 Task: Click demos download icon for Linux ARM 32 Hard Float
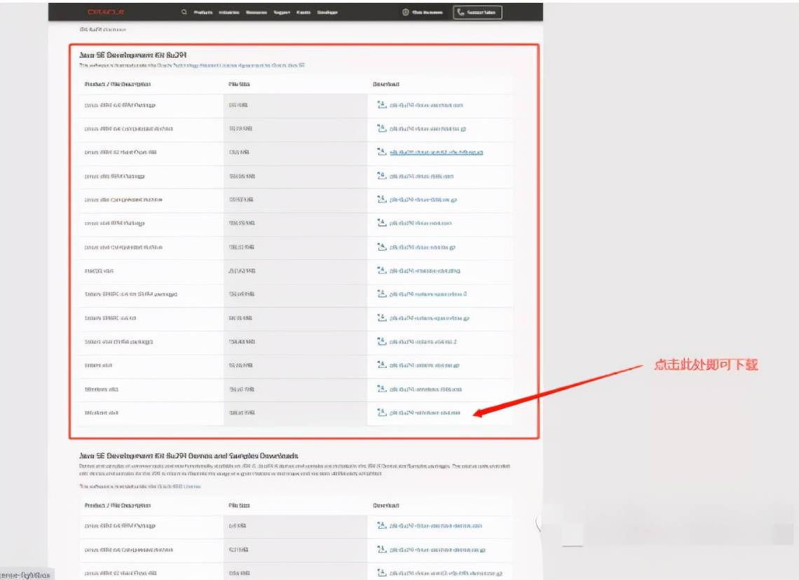point(382,572)
